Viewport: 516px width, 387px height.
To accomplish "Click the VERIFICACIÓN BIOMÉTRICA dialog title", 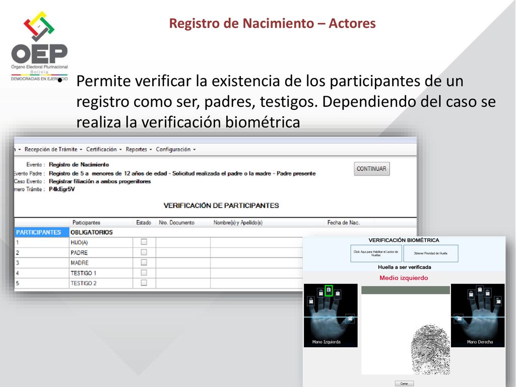I will coord(404,240).
